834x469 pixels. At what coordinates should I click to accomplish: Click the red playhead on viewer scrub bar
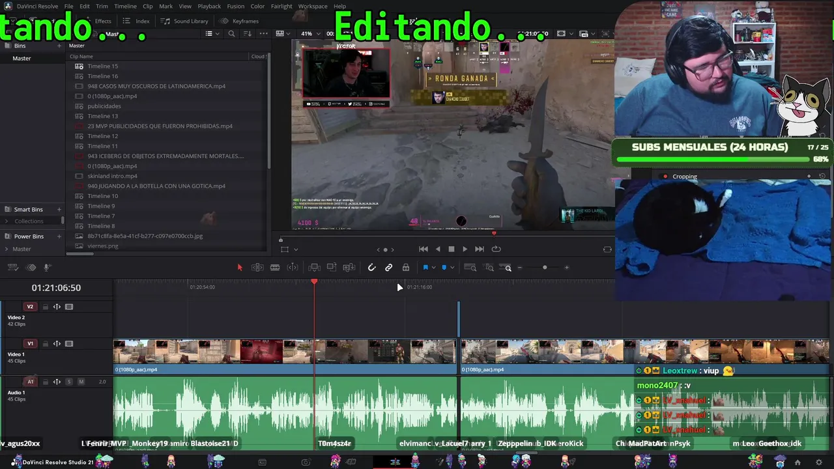coord(494,233)
